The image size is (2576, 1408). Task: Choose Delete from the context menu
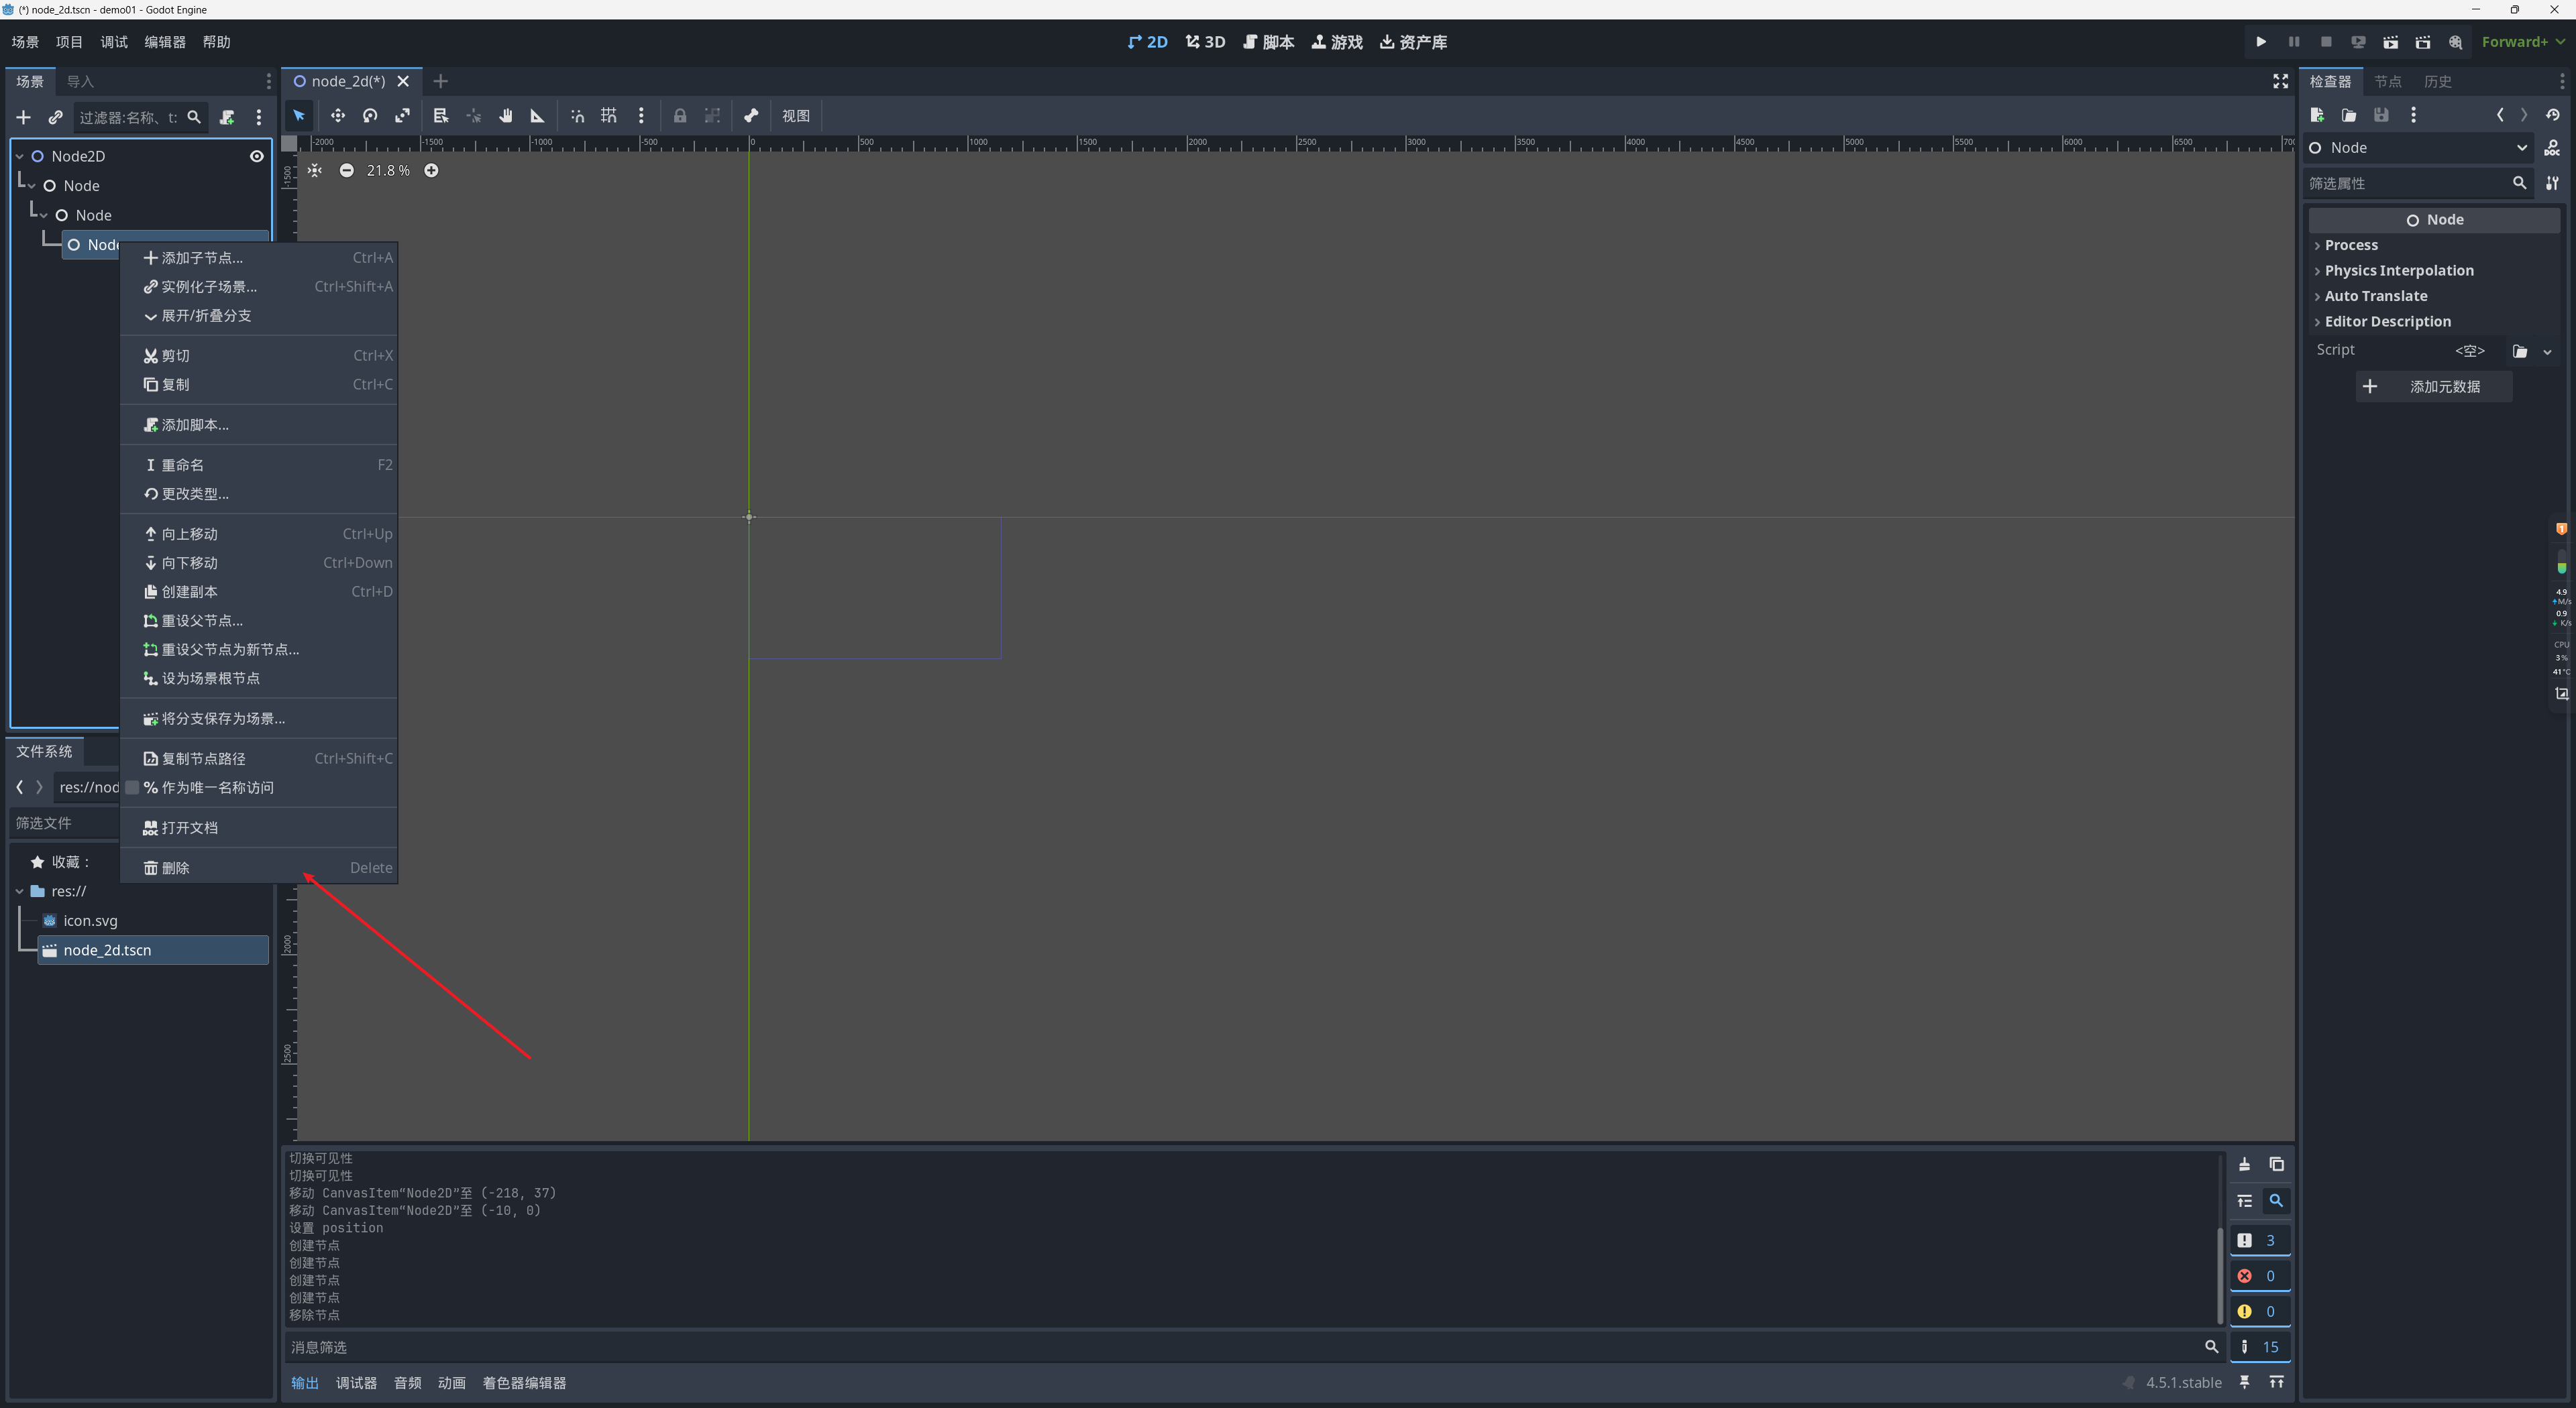(176, 868)
